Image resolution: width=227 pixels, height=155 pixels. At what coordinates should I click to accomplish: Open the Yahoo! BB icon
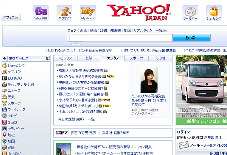click(41, 13)
